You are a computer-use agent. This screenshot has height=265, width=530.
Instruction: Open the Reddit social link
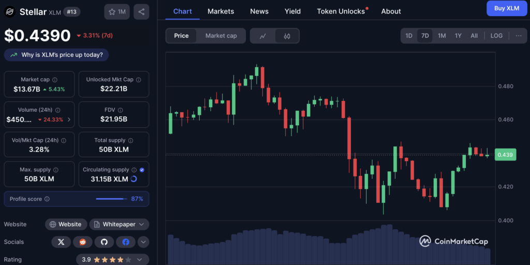click(83, 242)
